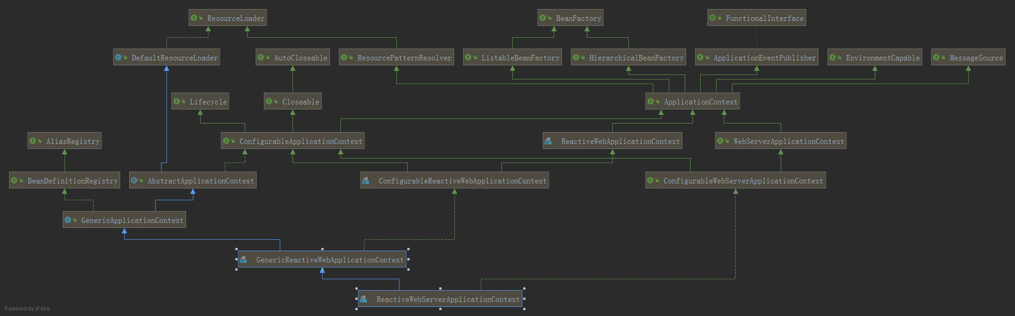Click the interface icon on BeanFactory
The width and height of the screenshot is (1015, 316).
click(542, 18)
